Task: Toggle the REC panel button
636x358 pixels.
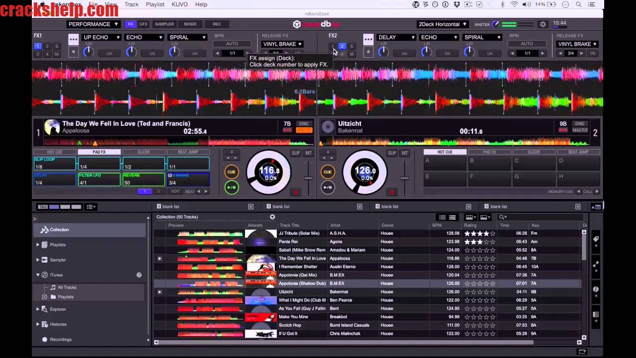Action: coord(217,24)
